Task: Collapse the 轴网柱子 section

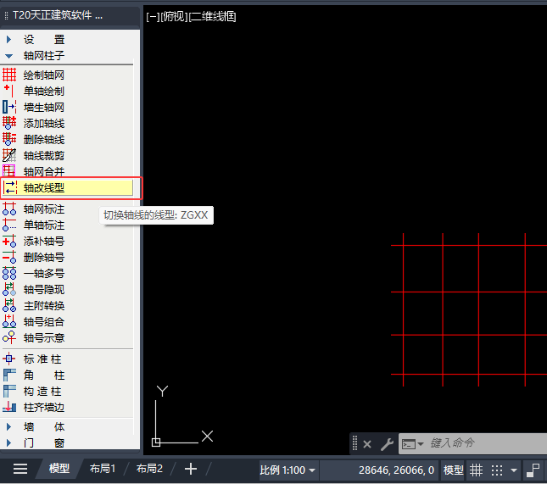Action: click(9, 56)
